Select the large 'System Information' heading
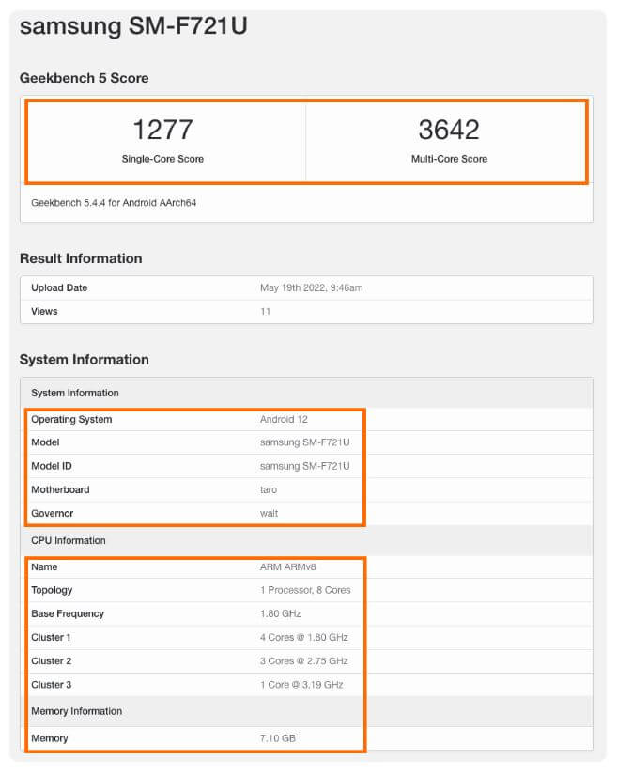 click(x=84, y=360)
